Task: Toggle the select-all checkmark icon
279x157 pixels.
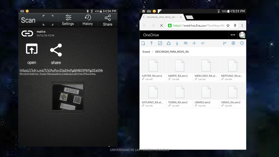Action: click(x=160, y=43)
